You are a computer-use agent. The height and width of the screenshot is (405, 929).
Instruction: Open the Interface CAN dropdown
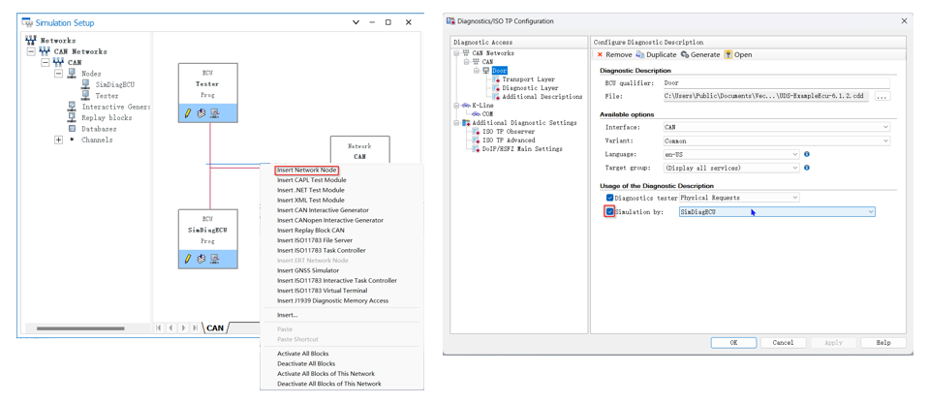(777, 127)
